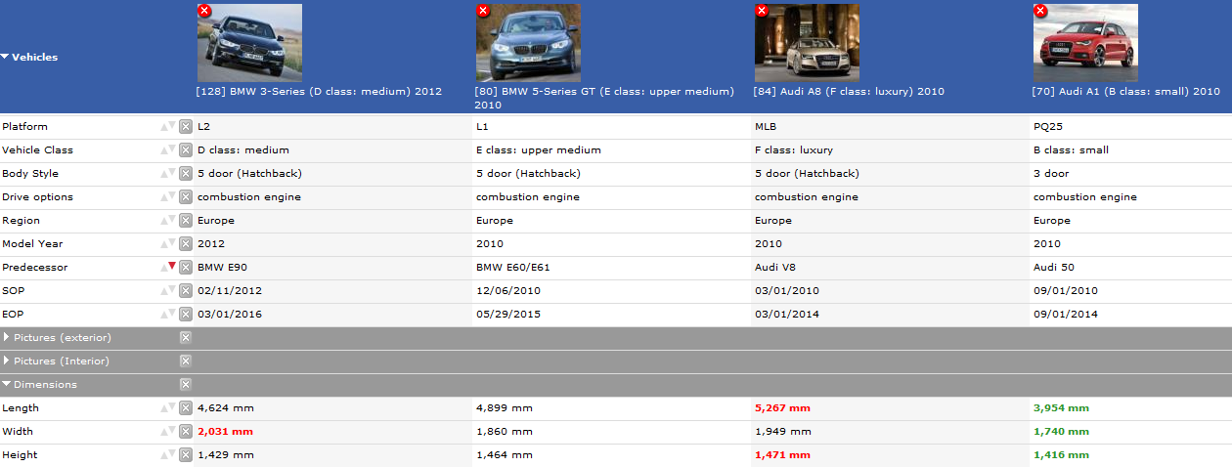Image resolution: width=1232 pixels, height=467 pixels.
Task: Open the BMW 3-Series thumbnail image
Action: [x=249, y=43]
